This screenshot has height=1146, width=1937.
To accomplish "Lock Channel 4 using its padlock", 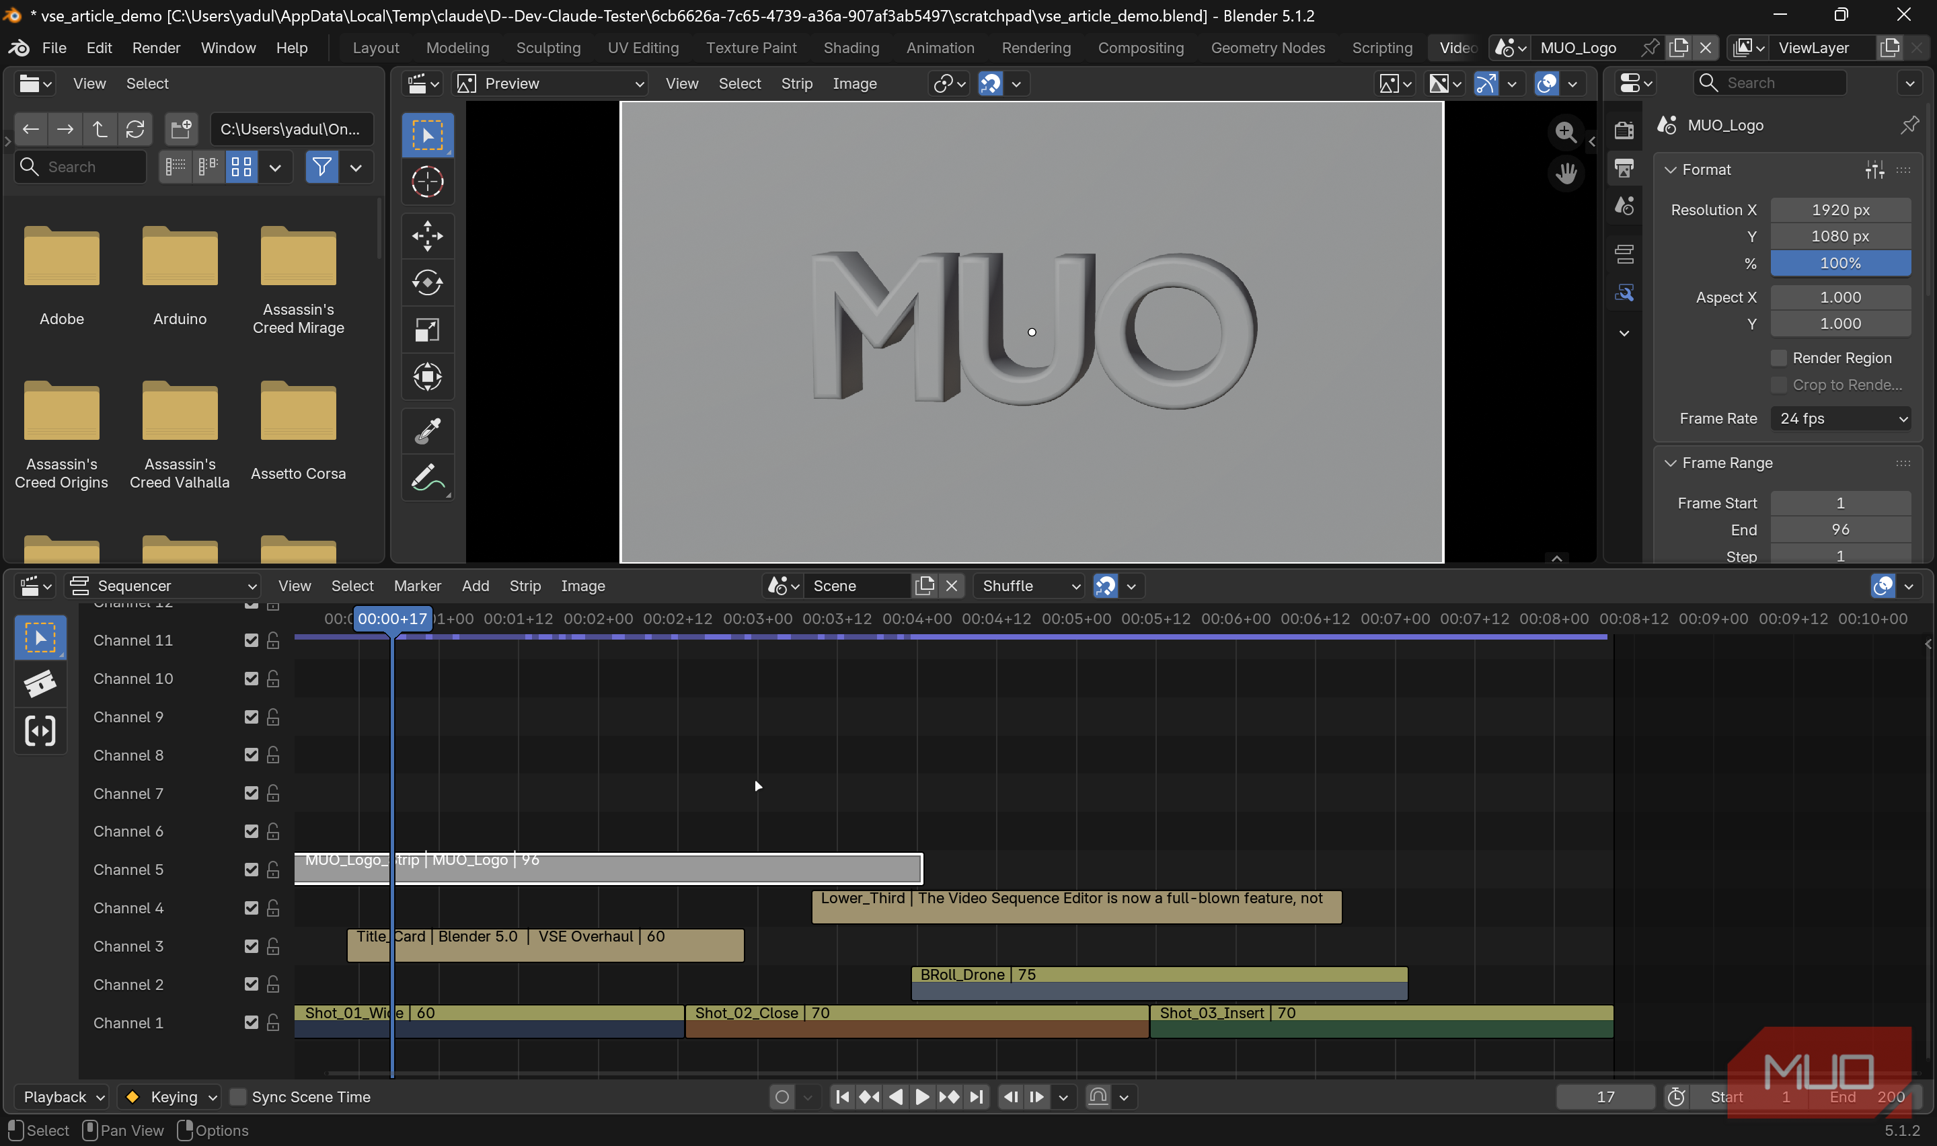I will 272,907.
